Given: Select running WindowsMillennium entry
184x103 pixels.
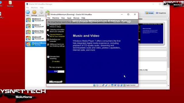Looking at the screenshot, I should point(36,44).
